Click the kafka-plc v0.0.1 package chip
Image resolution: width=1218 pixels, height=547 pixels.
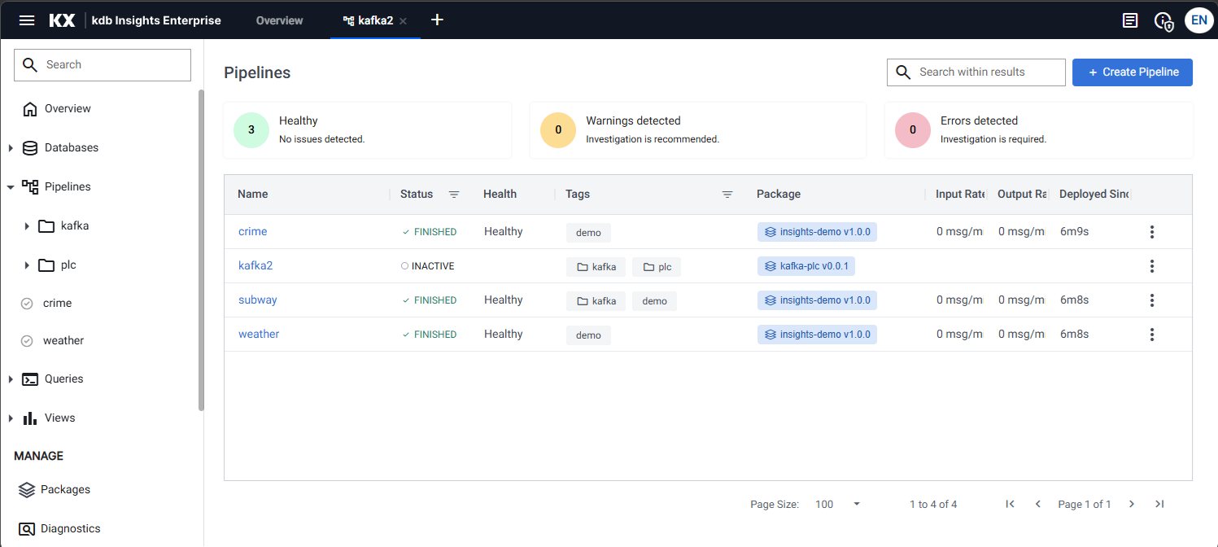pos(806,266)
